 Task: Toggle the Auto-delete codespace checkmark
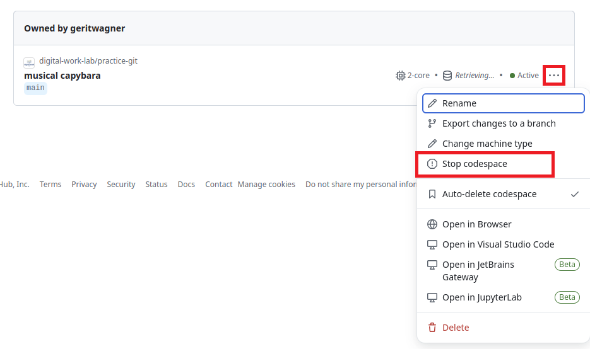(574, 194)
